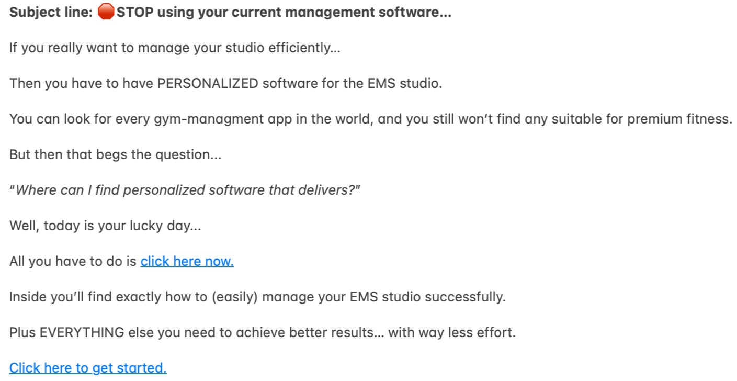Click the phrase "premium fitness"
737x381 pixels.
(x=679, y=119)
